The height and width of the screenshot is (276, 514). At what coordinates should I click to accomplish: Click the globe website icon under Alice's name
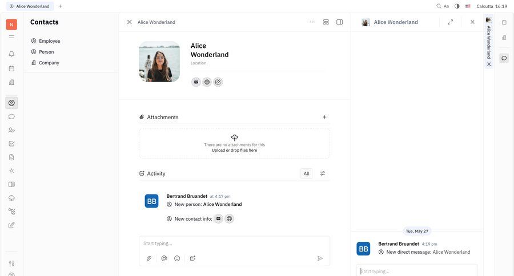(x=207, y=82)
